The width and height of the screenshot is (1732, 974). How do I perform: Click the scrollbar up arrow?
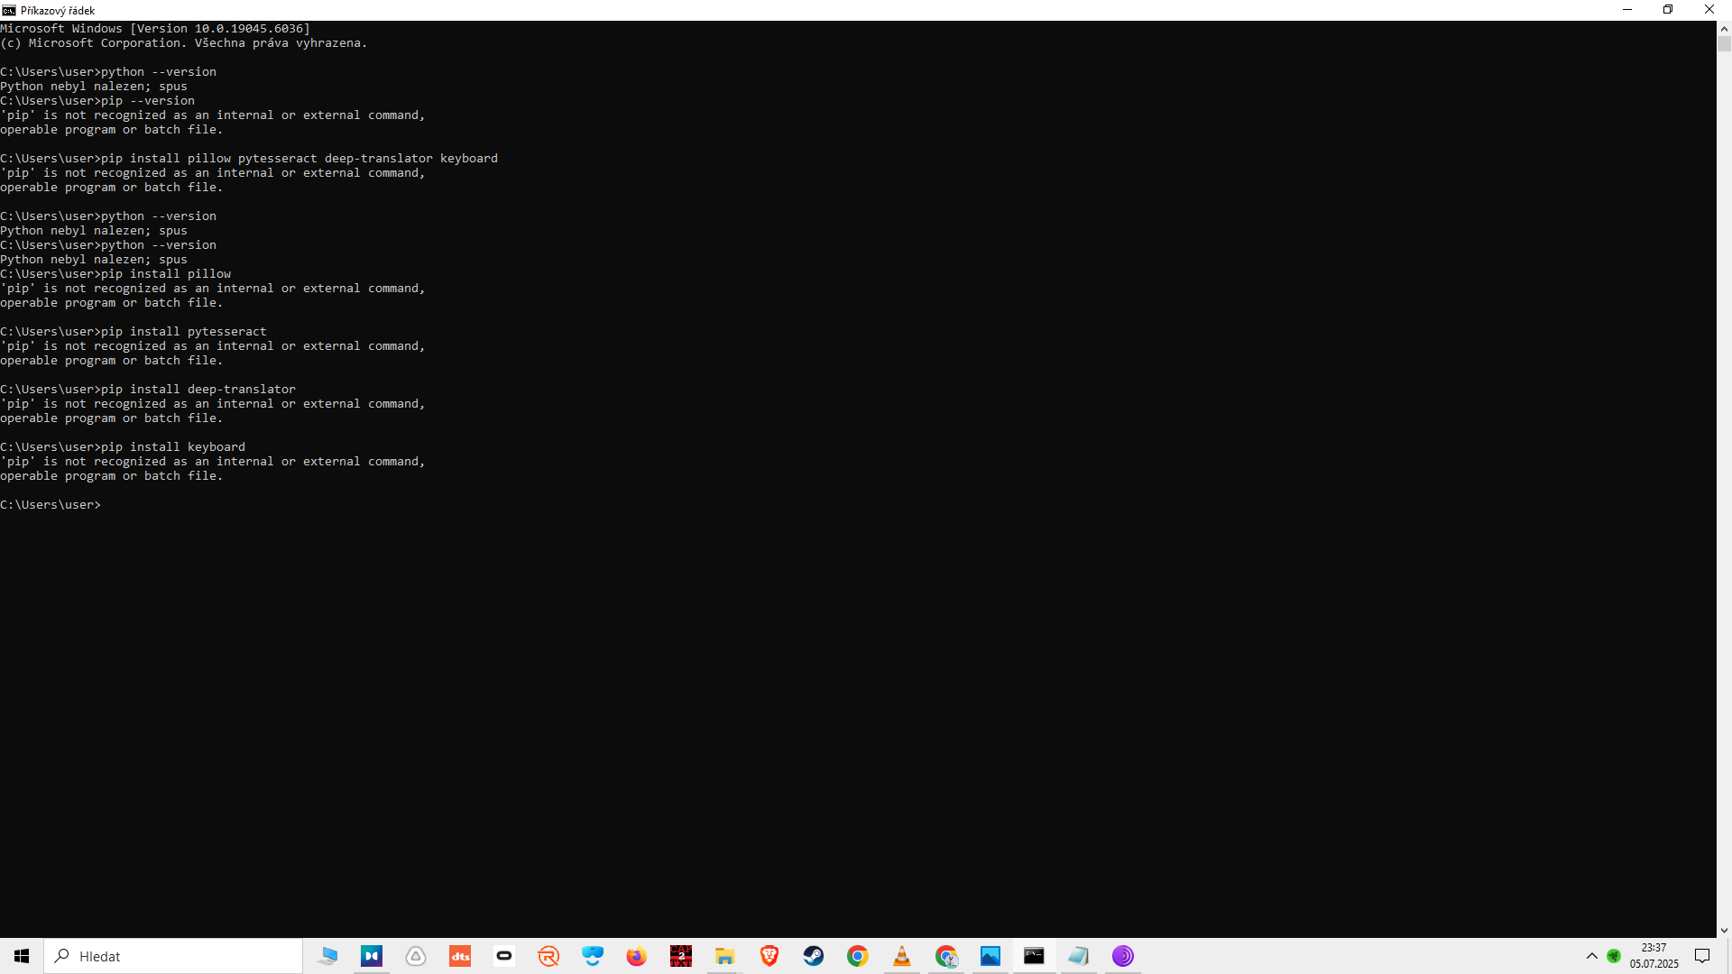click(1724, 28)
